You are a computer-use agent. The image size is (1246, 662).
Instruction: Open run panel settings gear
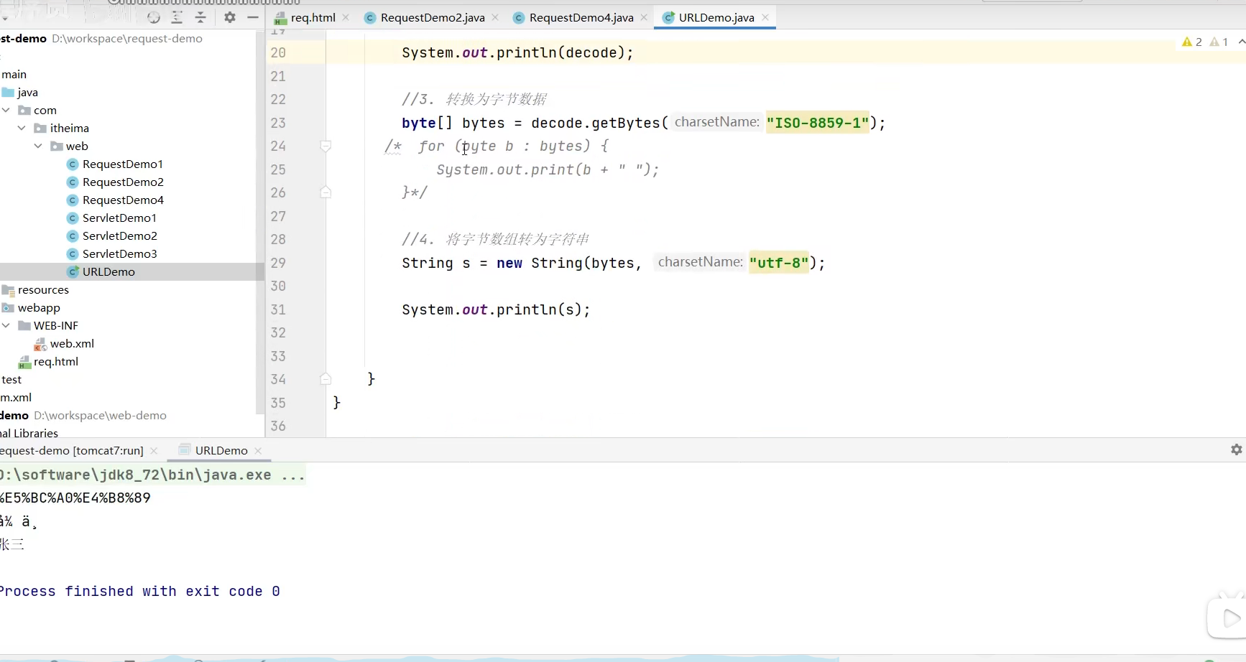(1236, 449)
